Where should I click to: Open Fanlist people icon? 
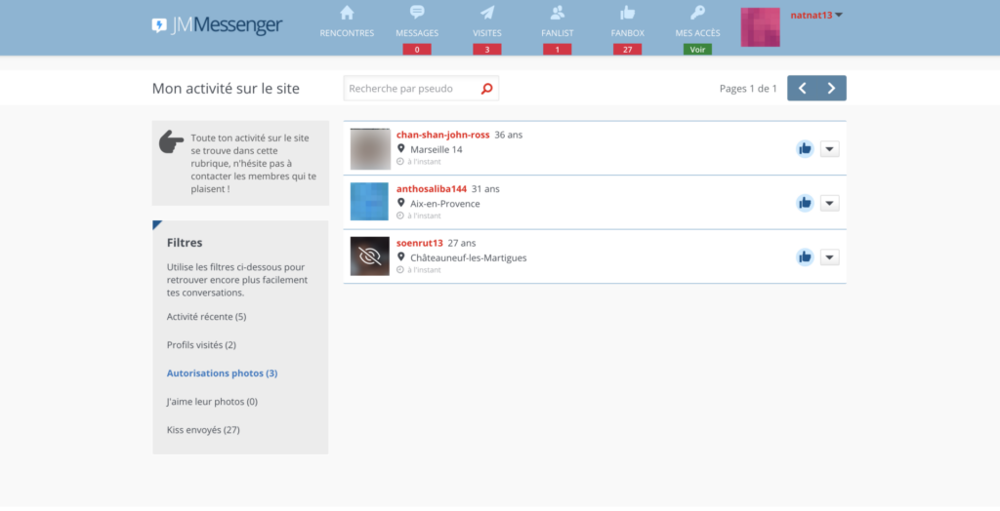(558, 12)
